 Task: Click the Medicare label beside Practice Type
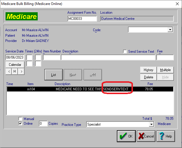[x=164, y=124]
